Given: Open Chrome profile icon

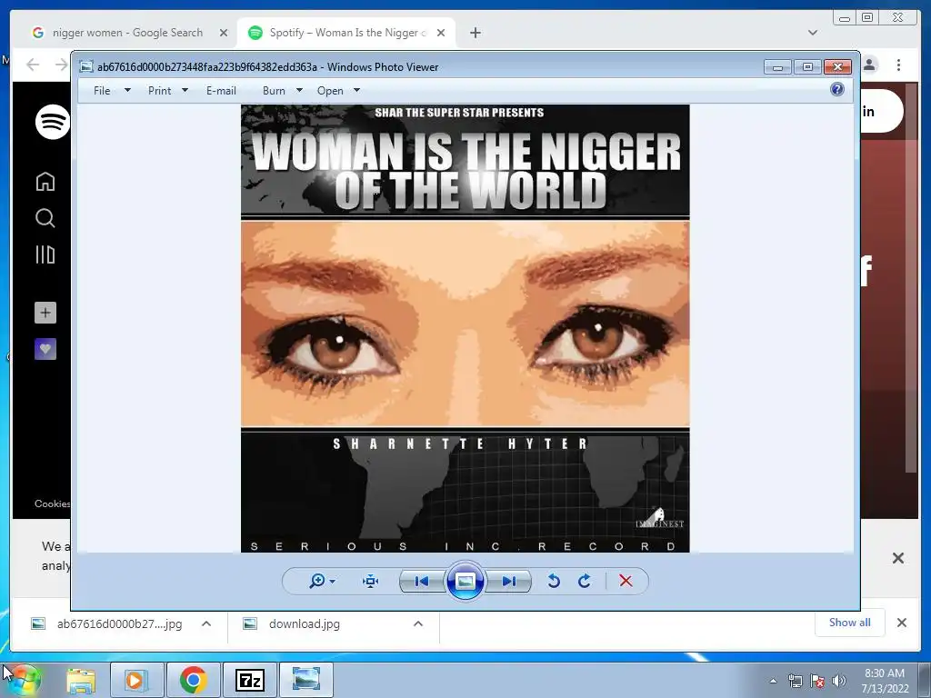Looking at the screenshot, I should [x=870, y=65].
